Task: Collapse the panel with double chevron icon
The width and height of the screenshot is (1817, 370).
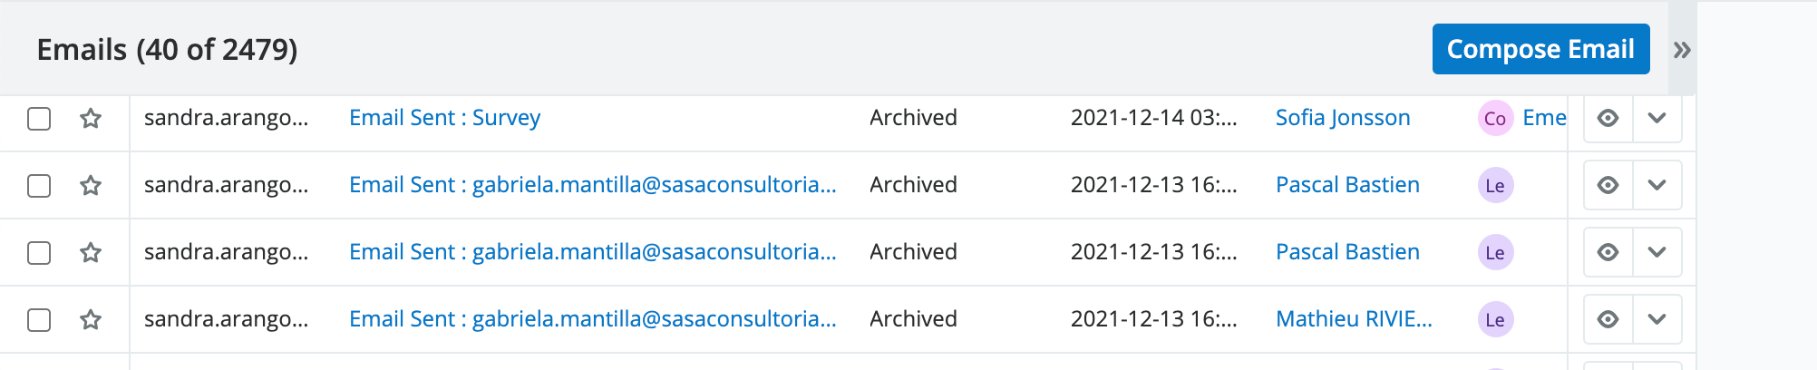Action: (x=1682, y=50)
